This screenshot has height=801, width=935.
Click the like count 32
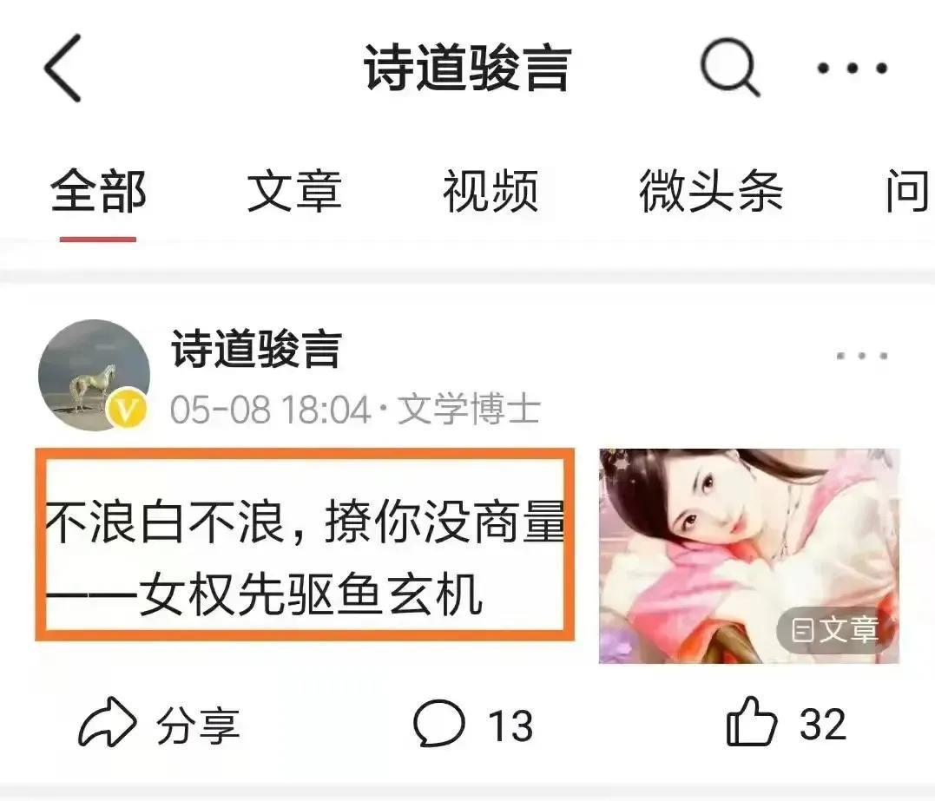pyautogui.click(x=822, y=724)
